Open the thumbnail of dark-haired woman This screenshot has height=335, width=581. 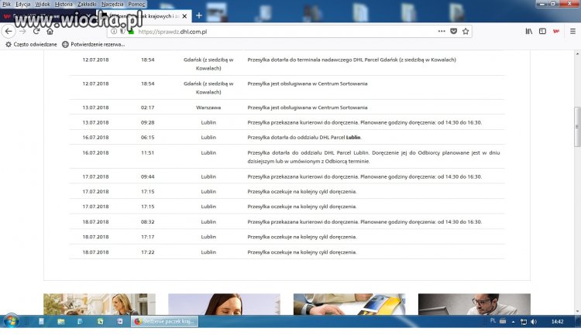[224, 304]
